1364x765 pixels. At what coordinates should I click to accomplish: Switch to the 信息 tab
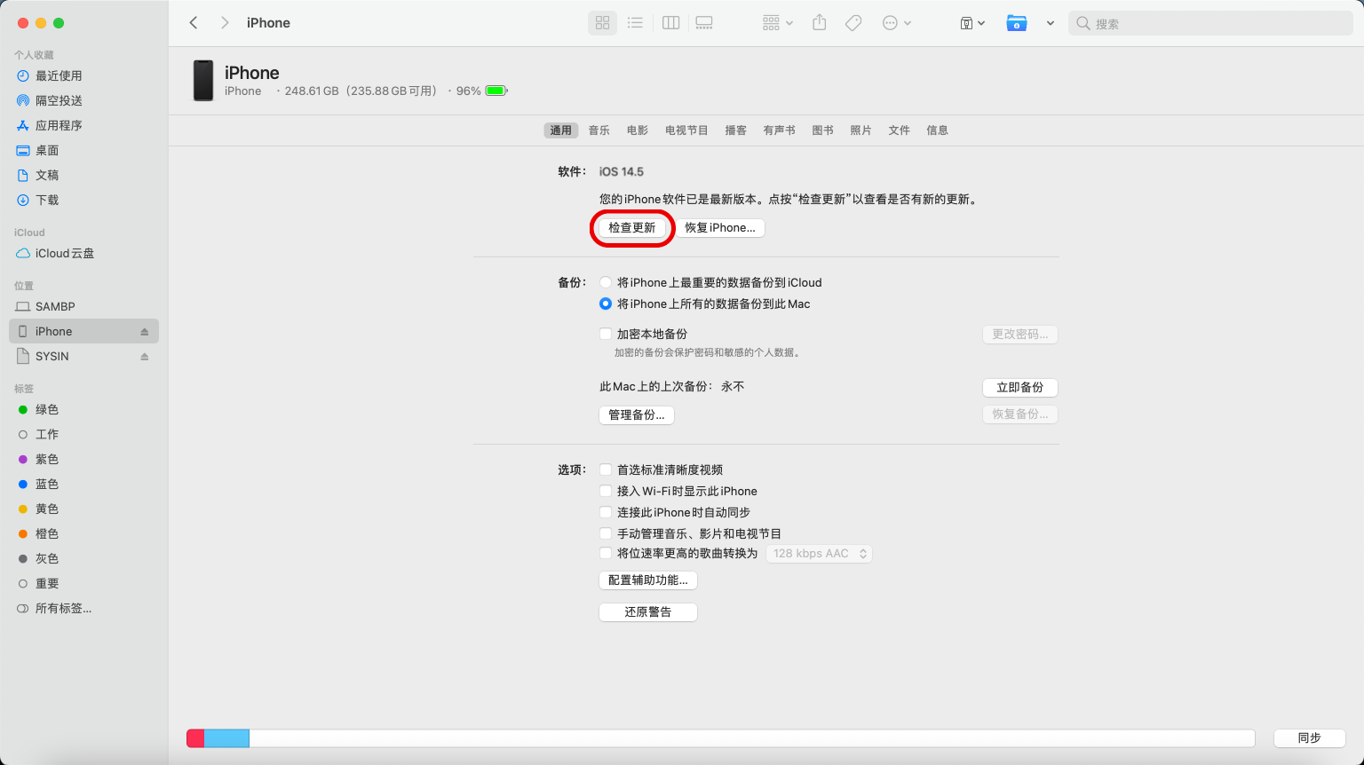(938, 130)
